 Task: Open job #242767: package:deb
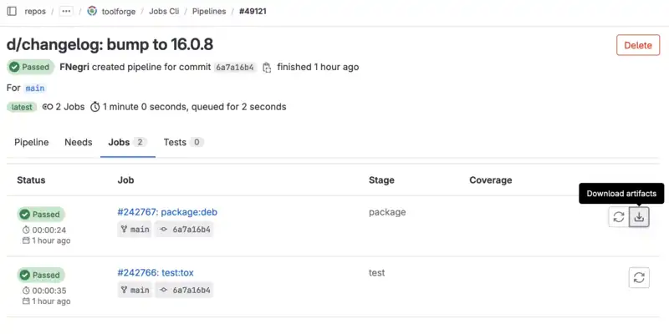click(x=167, y=212)
